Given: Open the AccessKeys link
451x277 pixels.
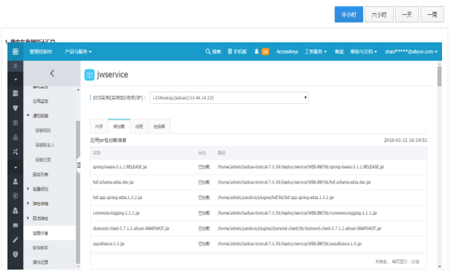Looking at the screenshot, I should coord(287,52).
